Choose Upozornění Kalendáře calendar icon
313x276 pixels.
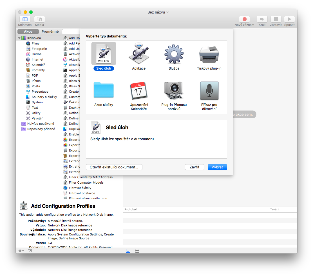[139, 90]
